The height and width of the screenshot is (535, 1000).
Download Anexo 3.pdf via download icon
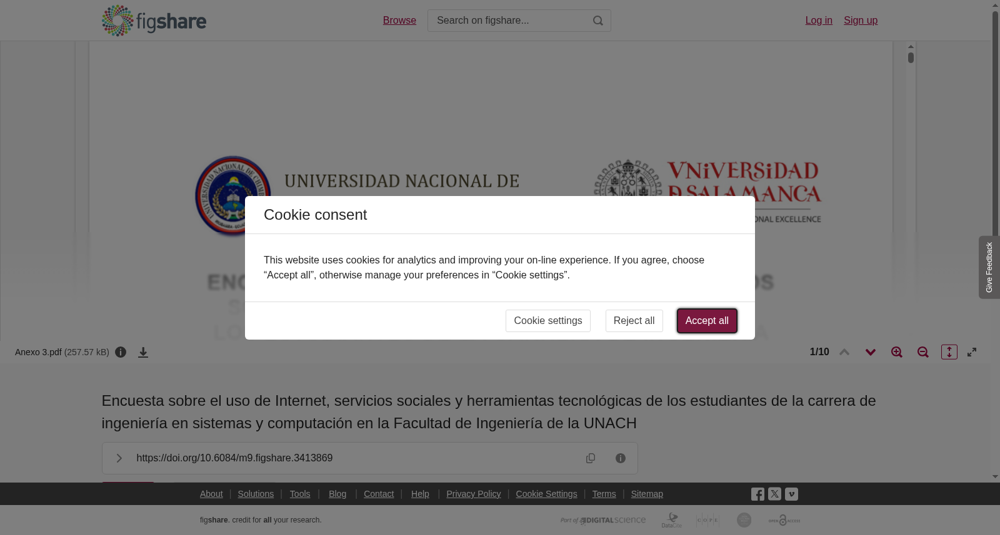[143, 352]
